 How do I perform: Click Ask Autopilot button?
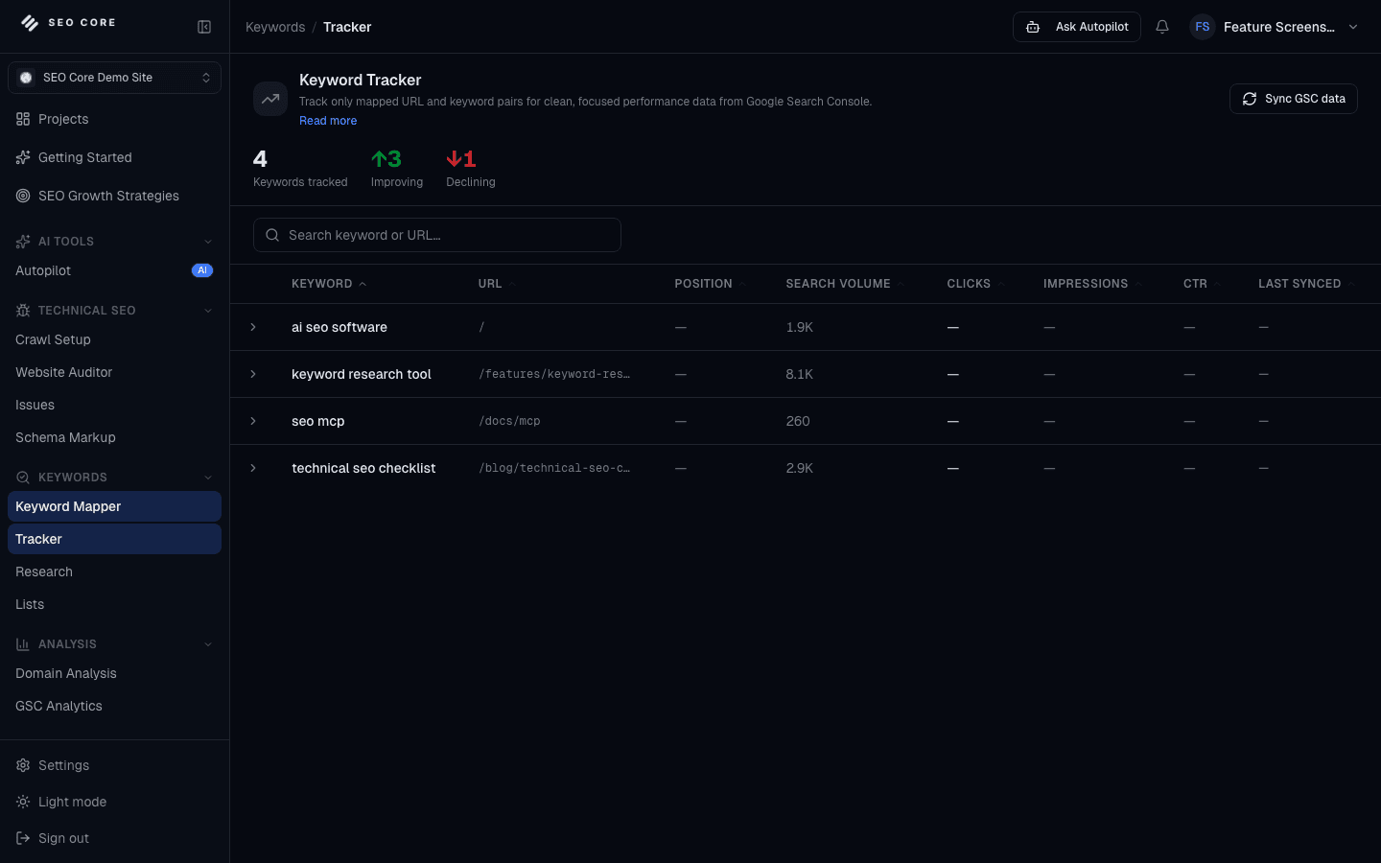click(1077, 27)
